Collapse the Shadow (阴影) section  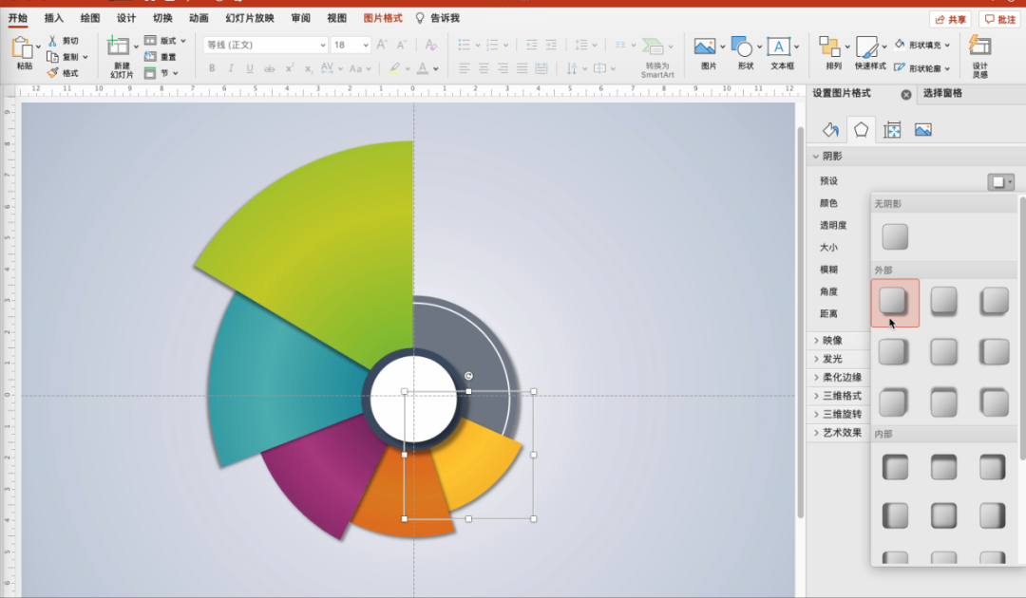pyautogui.click(x=816, y=157)
